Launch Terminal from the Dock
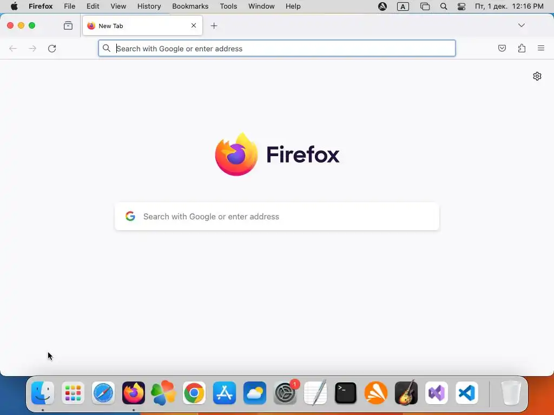 coord(346,393)
